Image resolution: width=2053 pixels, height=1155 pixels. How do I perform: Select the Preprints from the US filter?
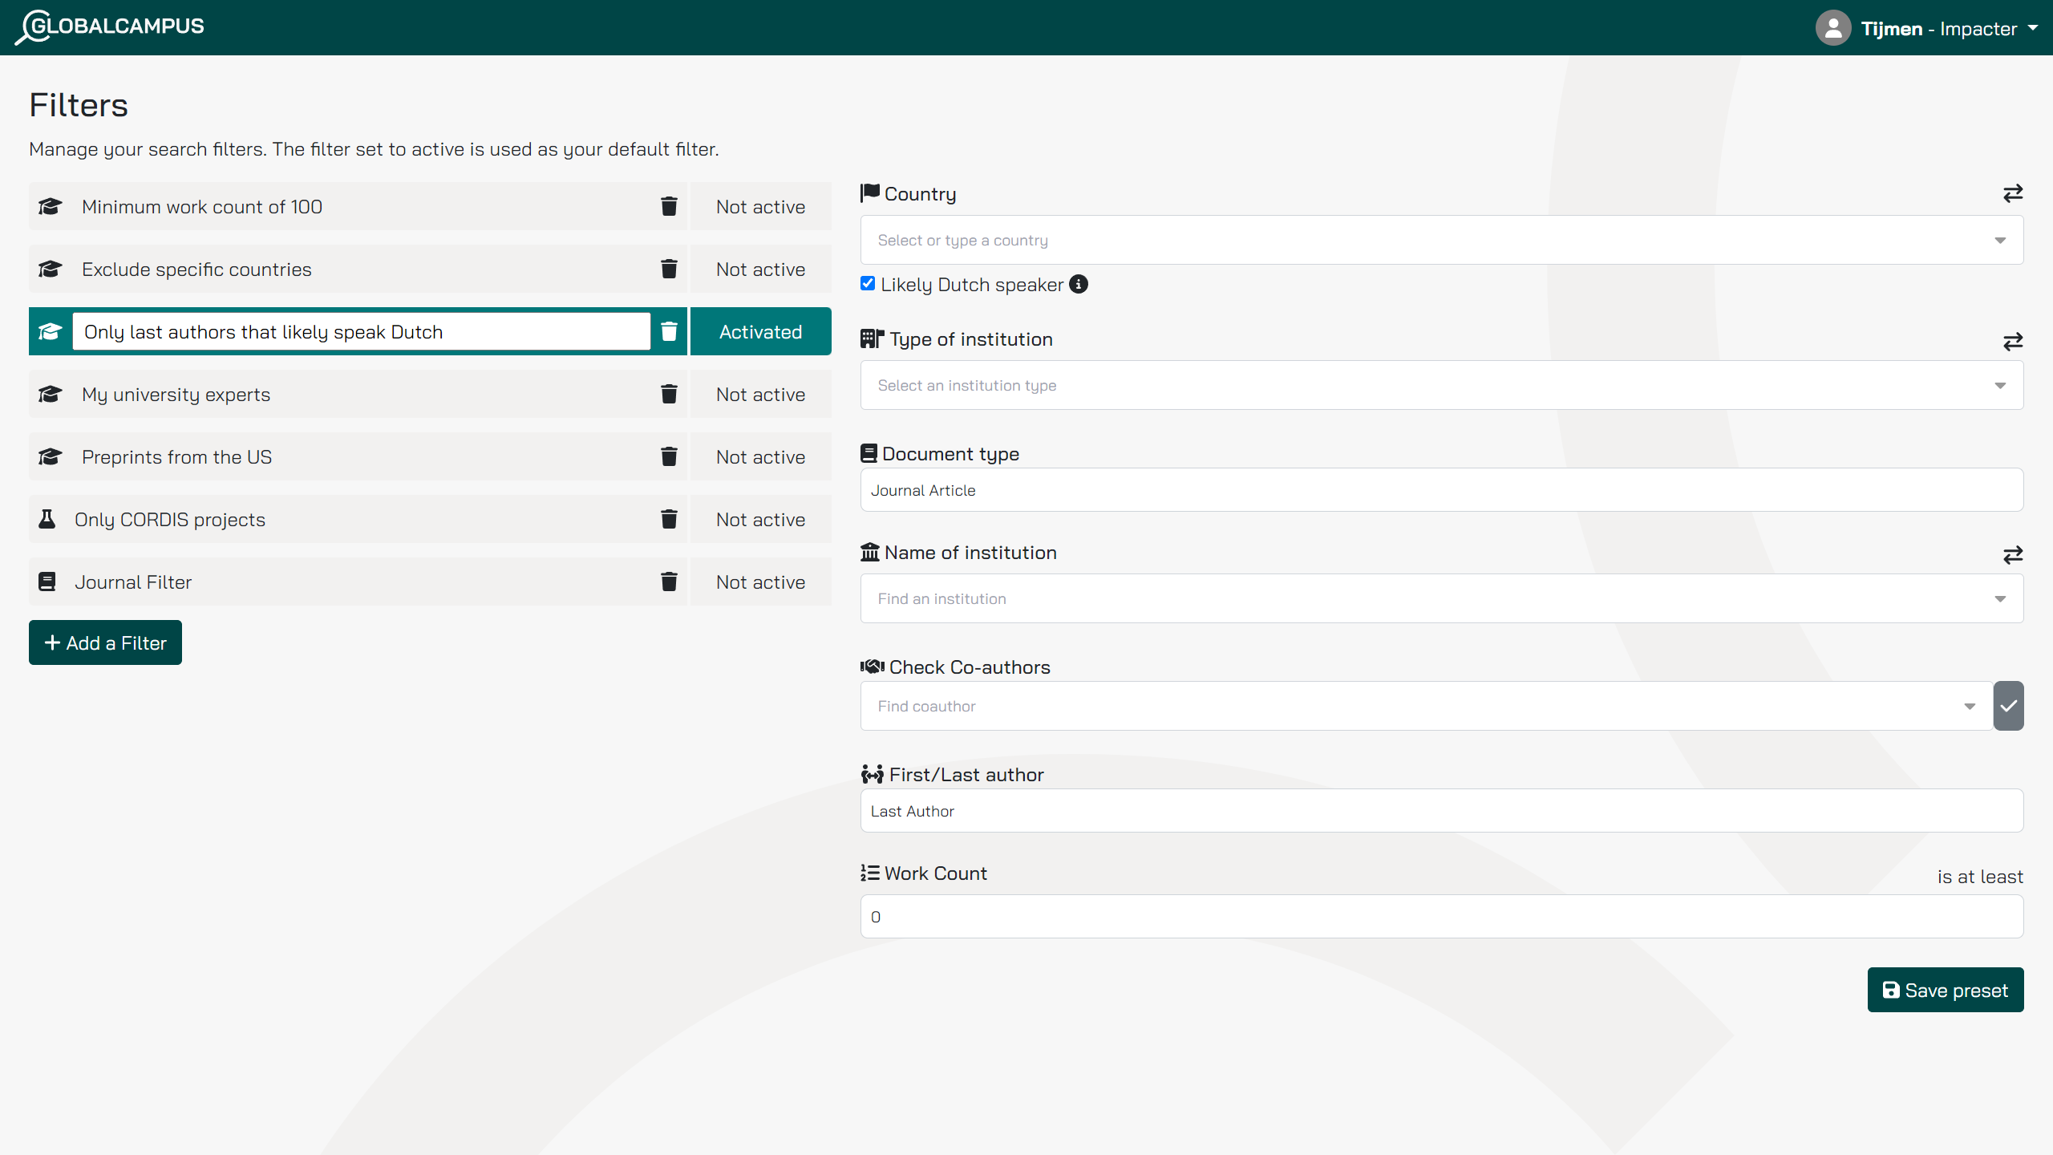point(176,456)
